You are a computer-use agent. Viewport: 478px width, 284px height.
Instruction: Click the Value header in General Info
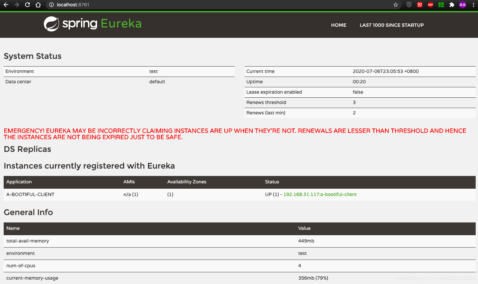[304, 228]
